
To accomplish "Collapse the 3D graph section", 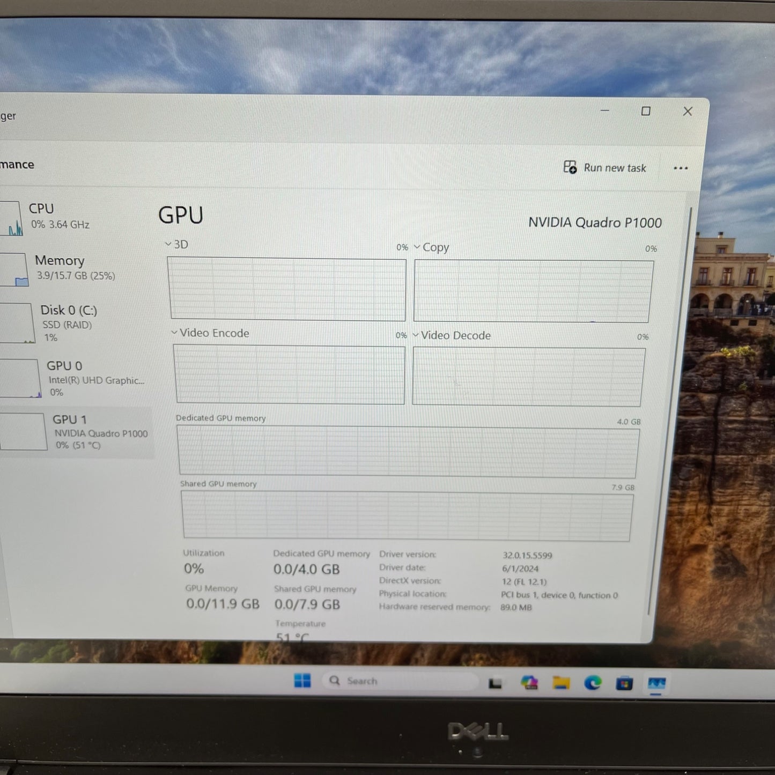I will 168,244.
